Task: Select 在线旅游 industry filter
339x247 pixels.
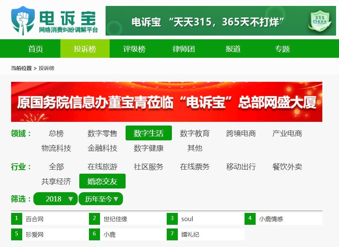Action: tap(102, 167)
